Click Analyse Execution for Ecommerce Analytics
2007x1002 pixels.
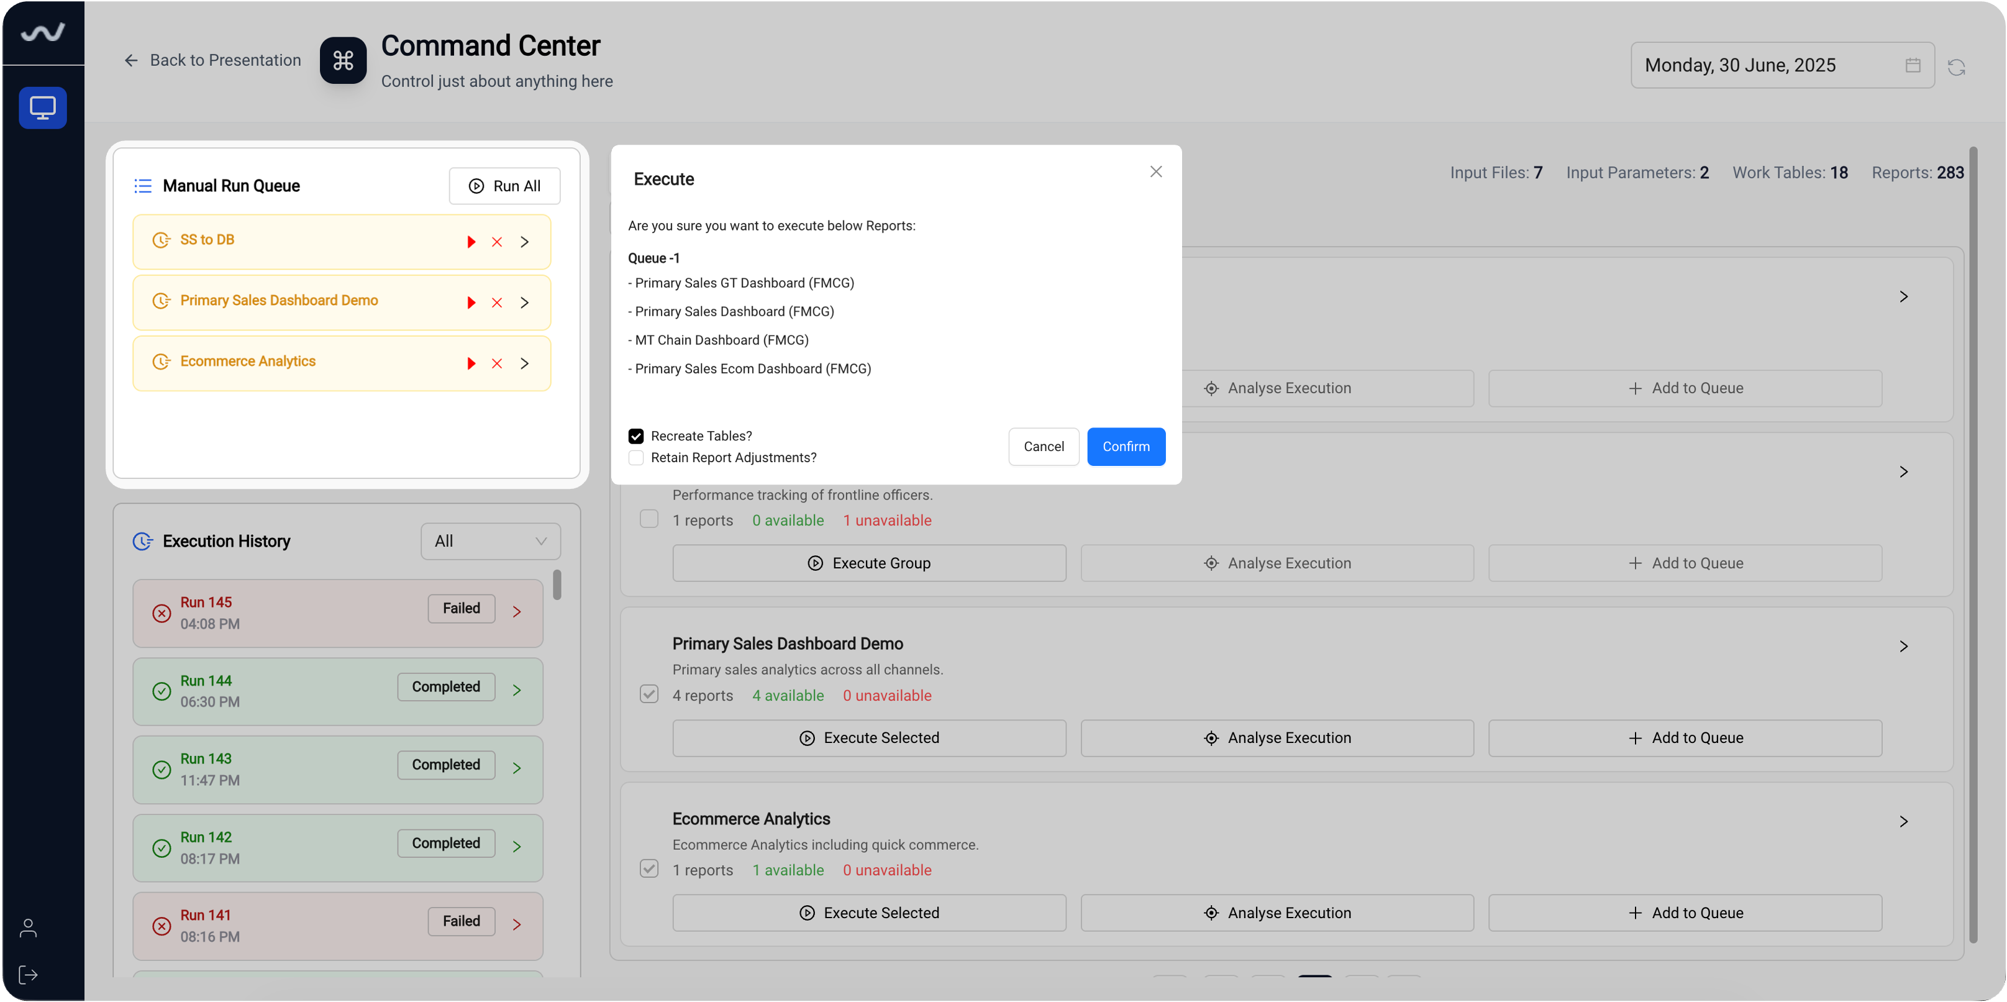(1277, 913)
